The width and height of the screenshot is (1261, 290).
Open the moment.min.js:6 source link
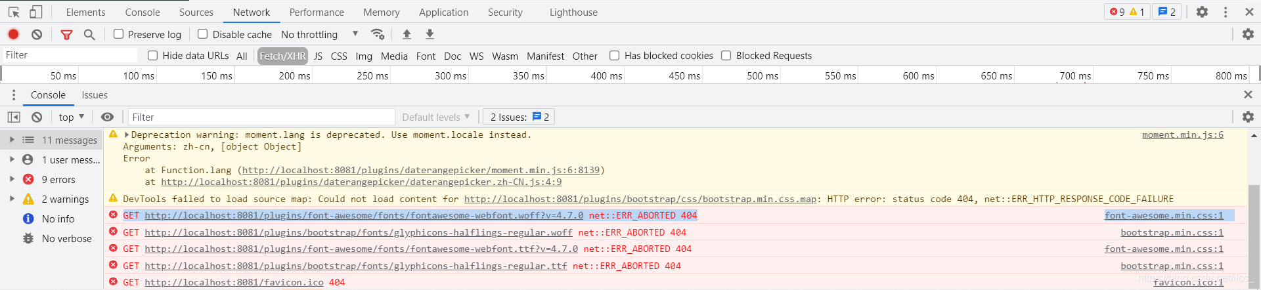[x=1182, y=135]
